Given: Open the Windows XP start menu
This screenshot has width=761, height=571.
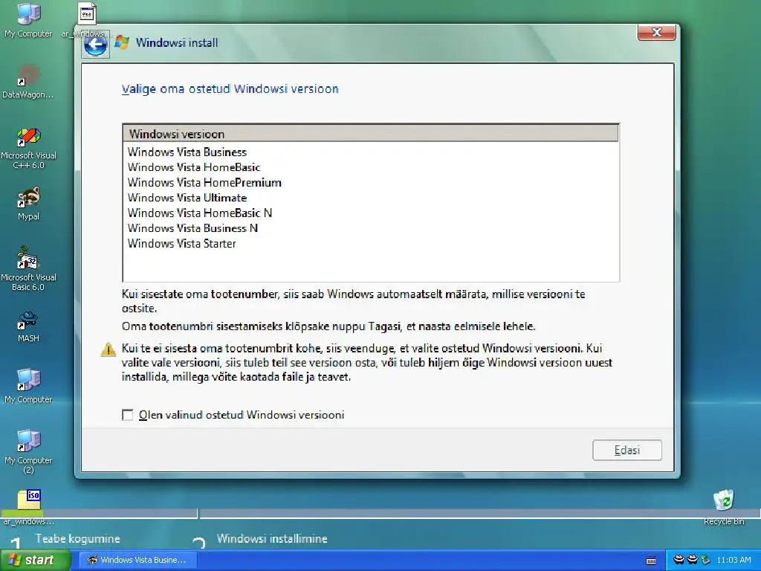Looking at the screenshot, I should click(x=35, y=560).
